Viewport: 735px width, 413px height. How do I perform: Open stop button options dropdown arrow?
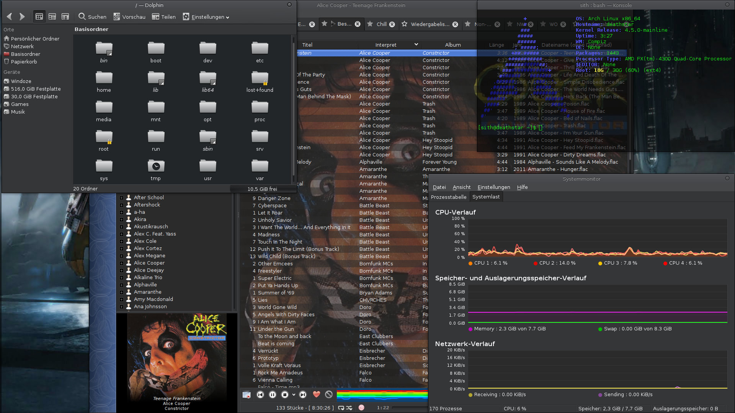click(294, 395)
